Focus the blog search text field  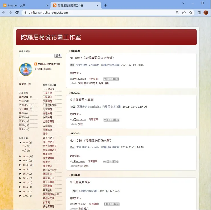(x=37, y=56)
